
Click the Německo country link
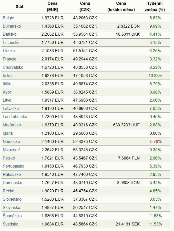tap(11, 141)
